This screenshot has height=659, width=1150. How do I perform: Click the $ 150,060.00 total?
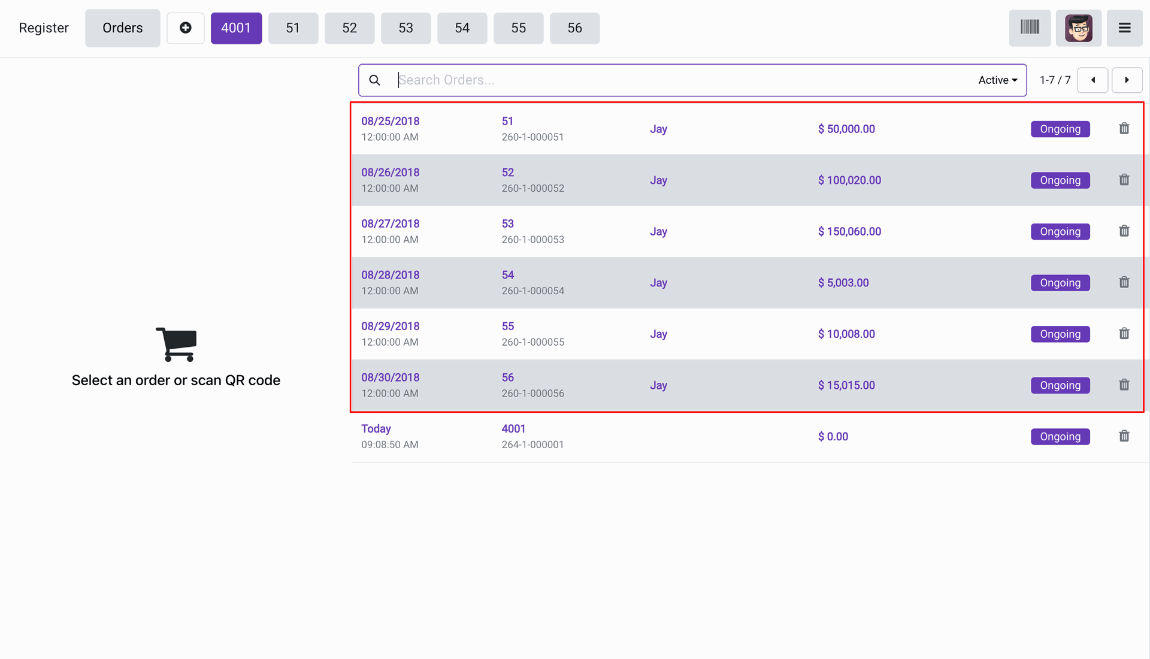tap(849, 231)
